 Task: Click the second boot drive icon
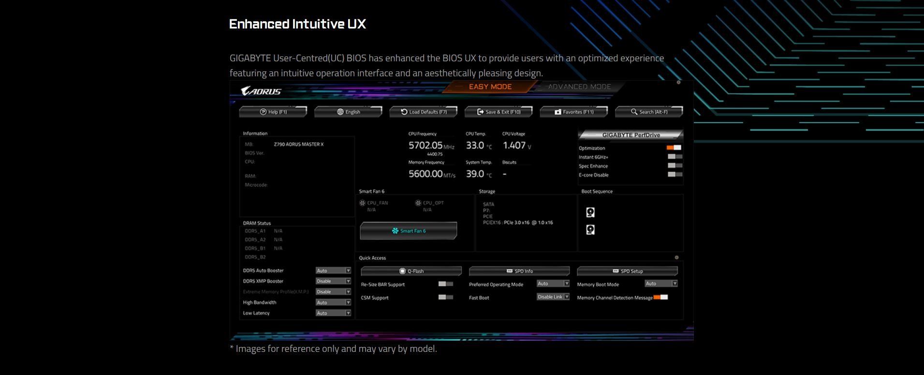[590, 230]
